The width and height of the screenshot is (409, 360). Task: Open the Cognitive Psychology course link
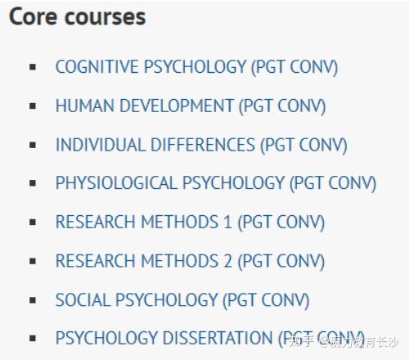click(x=196, y=67)
